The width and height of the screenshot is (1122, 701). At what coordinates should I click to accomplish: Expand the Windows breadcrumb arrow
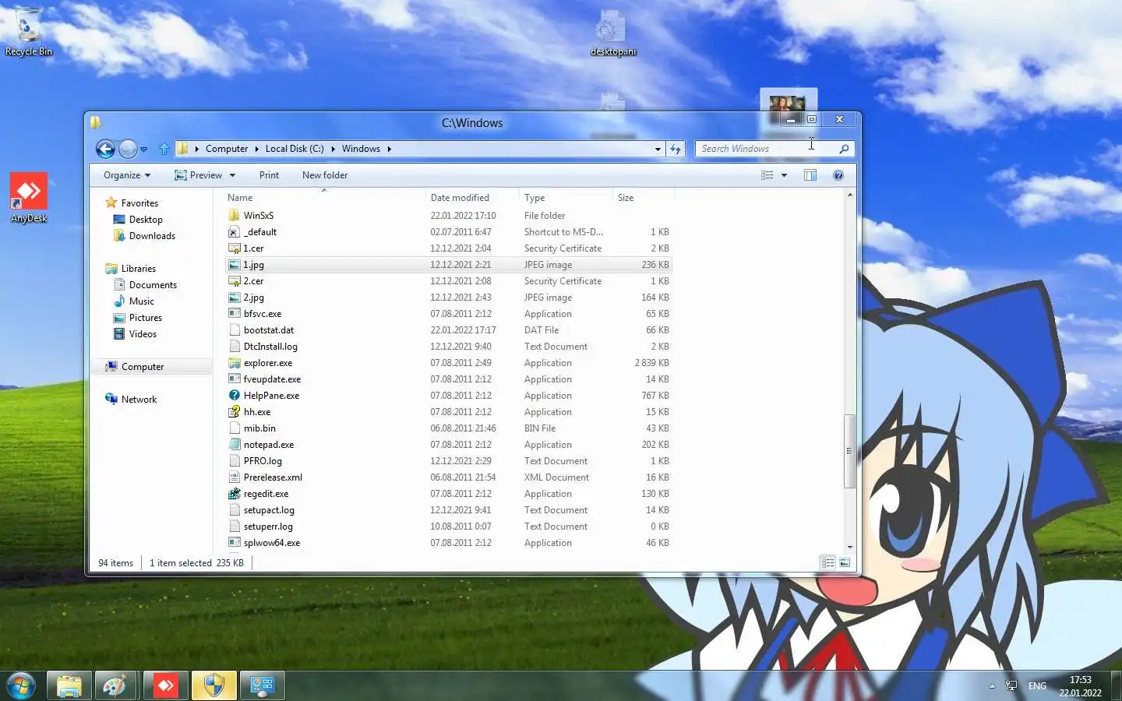pyautogui.click(x=389, y=149)
